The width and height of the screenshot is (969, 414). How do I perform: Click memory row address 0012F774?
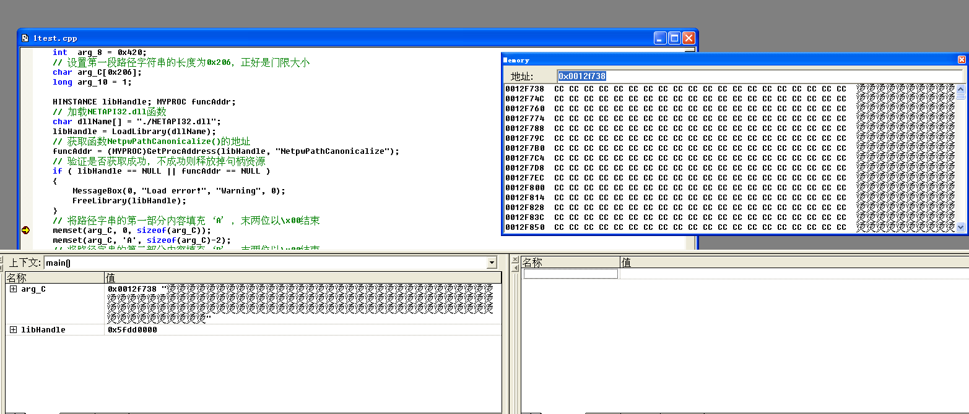click(525, 119)
